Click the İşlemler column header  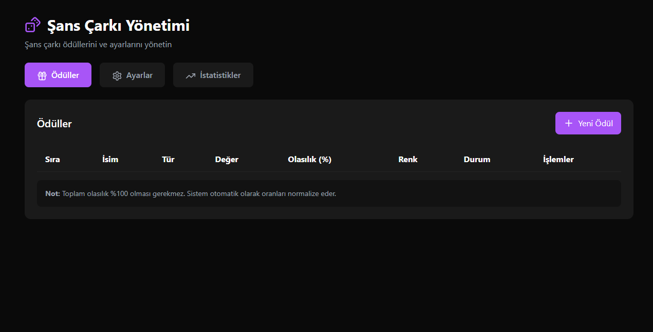558,159
